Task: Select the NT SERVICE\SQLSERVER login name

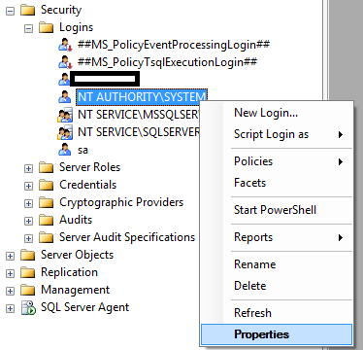Action: point(139,132)
